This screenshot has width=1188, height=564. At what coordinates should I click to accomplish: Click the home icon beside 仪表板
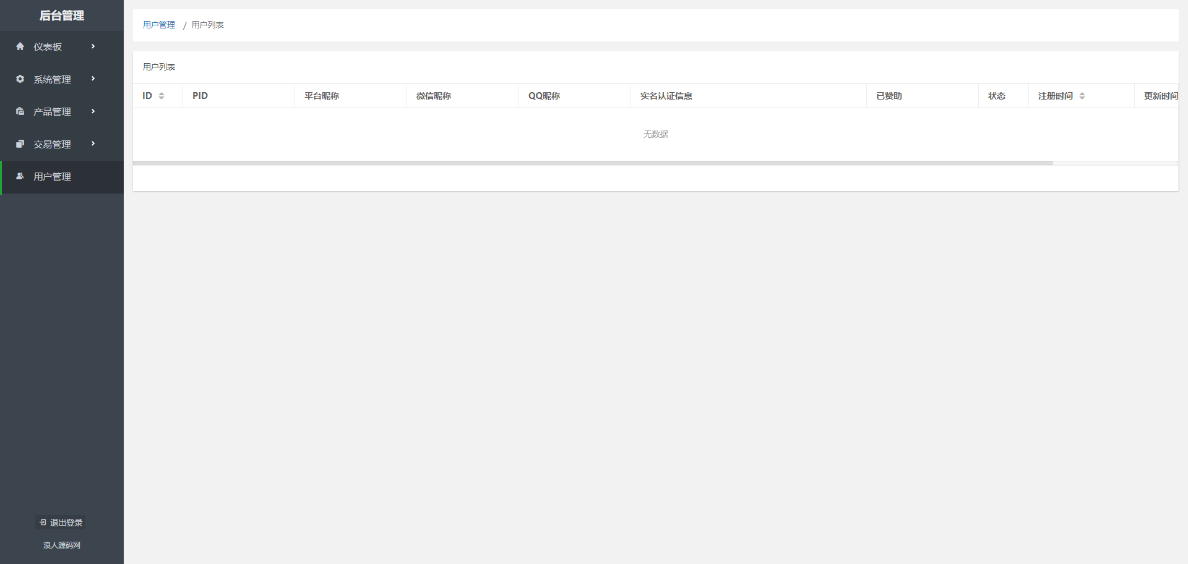coord(20,46)
